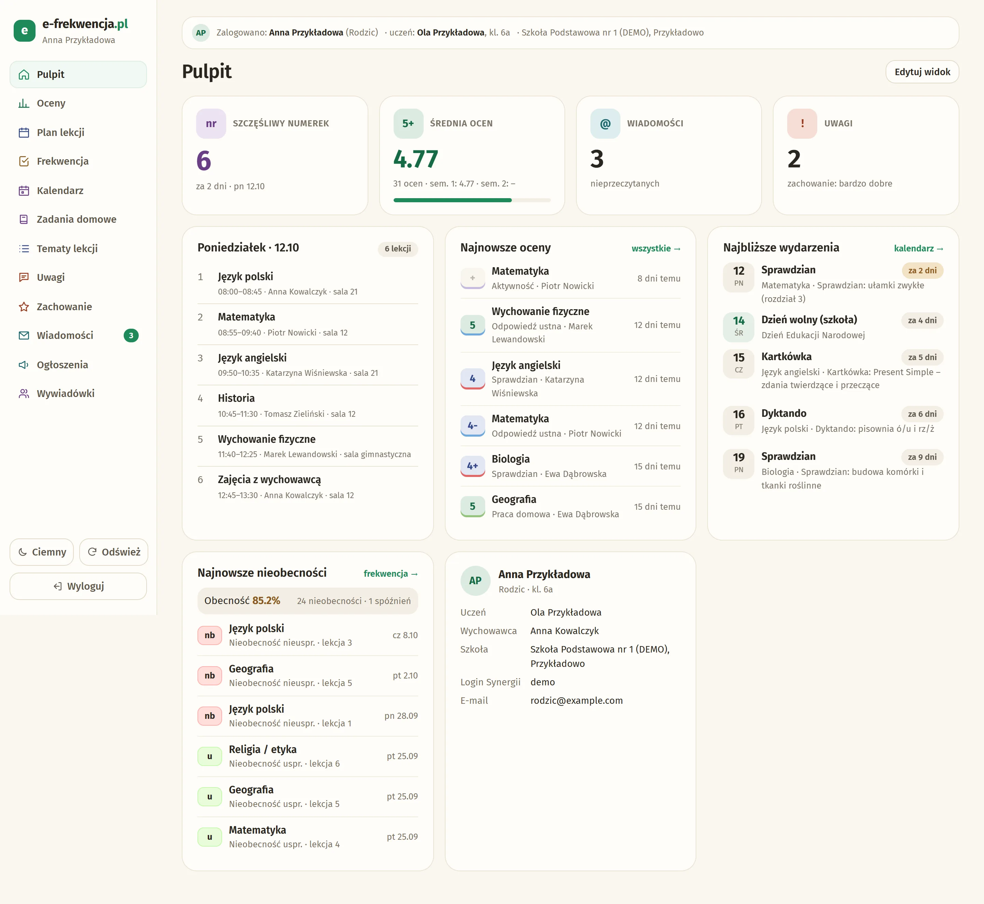Click the @ Wiadomości card icon
This screenshot has height=904, width=984.
point(605,124)
